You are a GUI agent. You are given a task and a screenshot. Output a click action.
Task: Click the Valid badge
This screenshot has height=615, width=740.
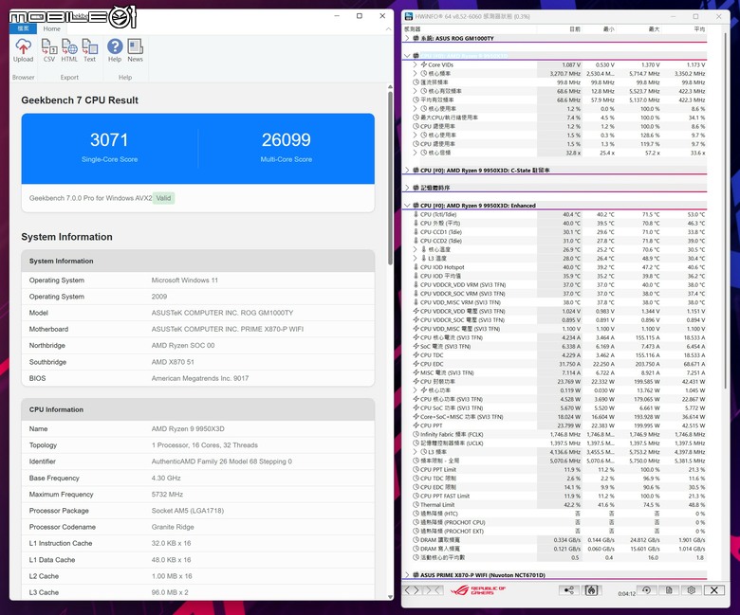164,198
